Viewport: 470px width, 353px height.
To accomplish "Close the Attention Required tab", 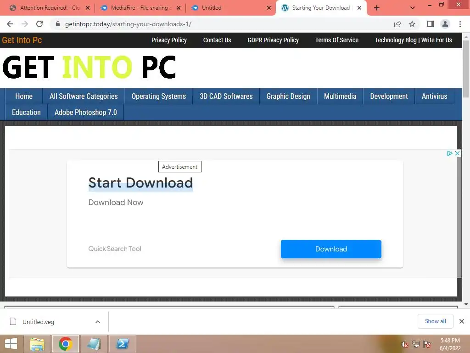I will pyautogui.click(x=88, y=8).
